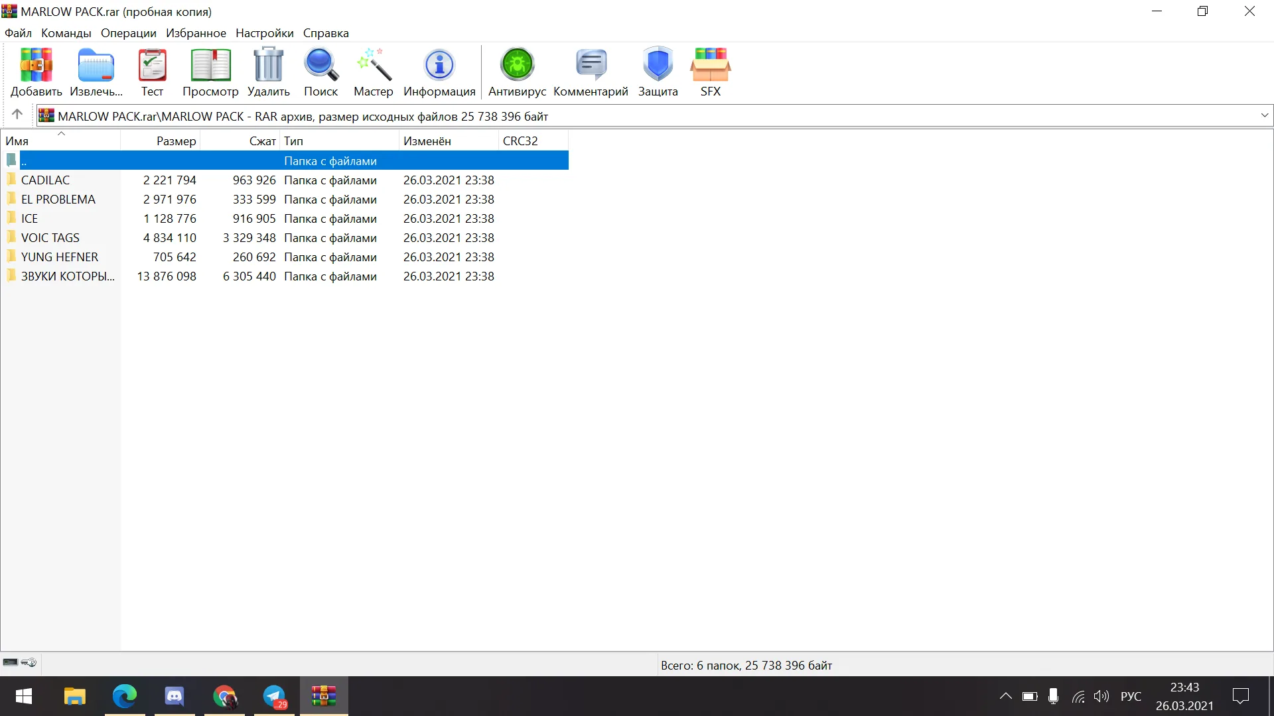Viewport: 1274px width, 716px height.
Task: Go up one level with arrow button
Action: point(17,115)
